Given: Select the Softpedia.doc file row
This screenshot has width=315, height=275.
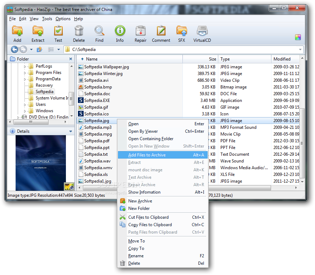Looking at the screenshot, I should pyautogui.click(x=189, y=94).
